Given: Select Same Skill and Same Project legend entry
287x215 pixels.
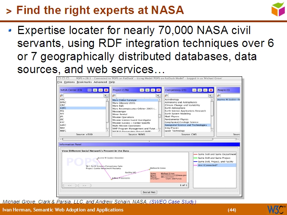Looking at the screenshot, I should coord(213,158).
